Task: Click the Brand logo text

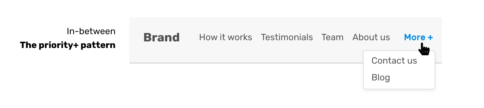Action: click(161, 37)
